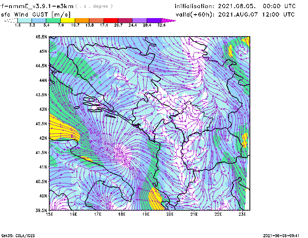Click the 40N latitude axis label
The image size is (308, 238).
click(x=43, y=196)
